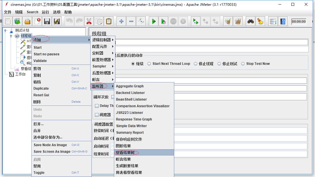Expand the Sampler submenu
This screenshot has height=177, width=315.
point(102,66)
